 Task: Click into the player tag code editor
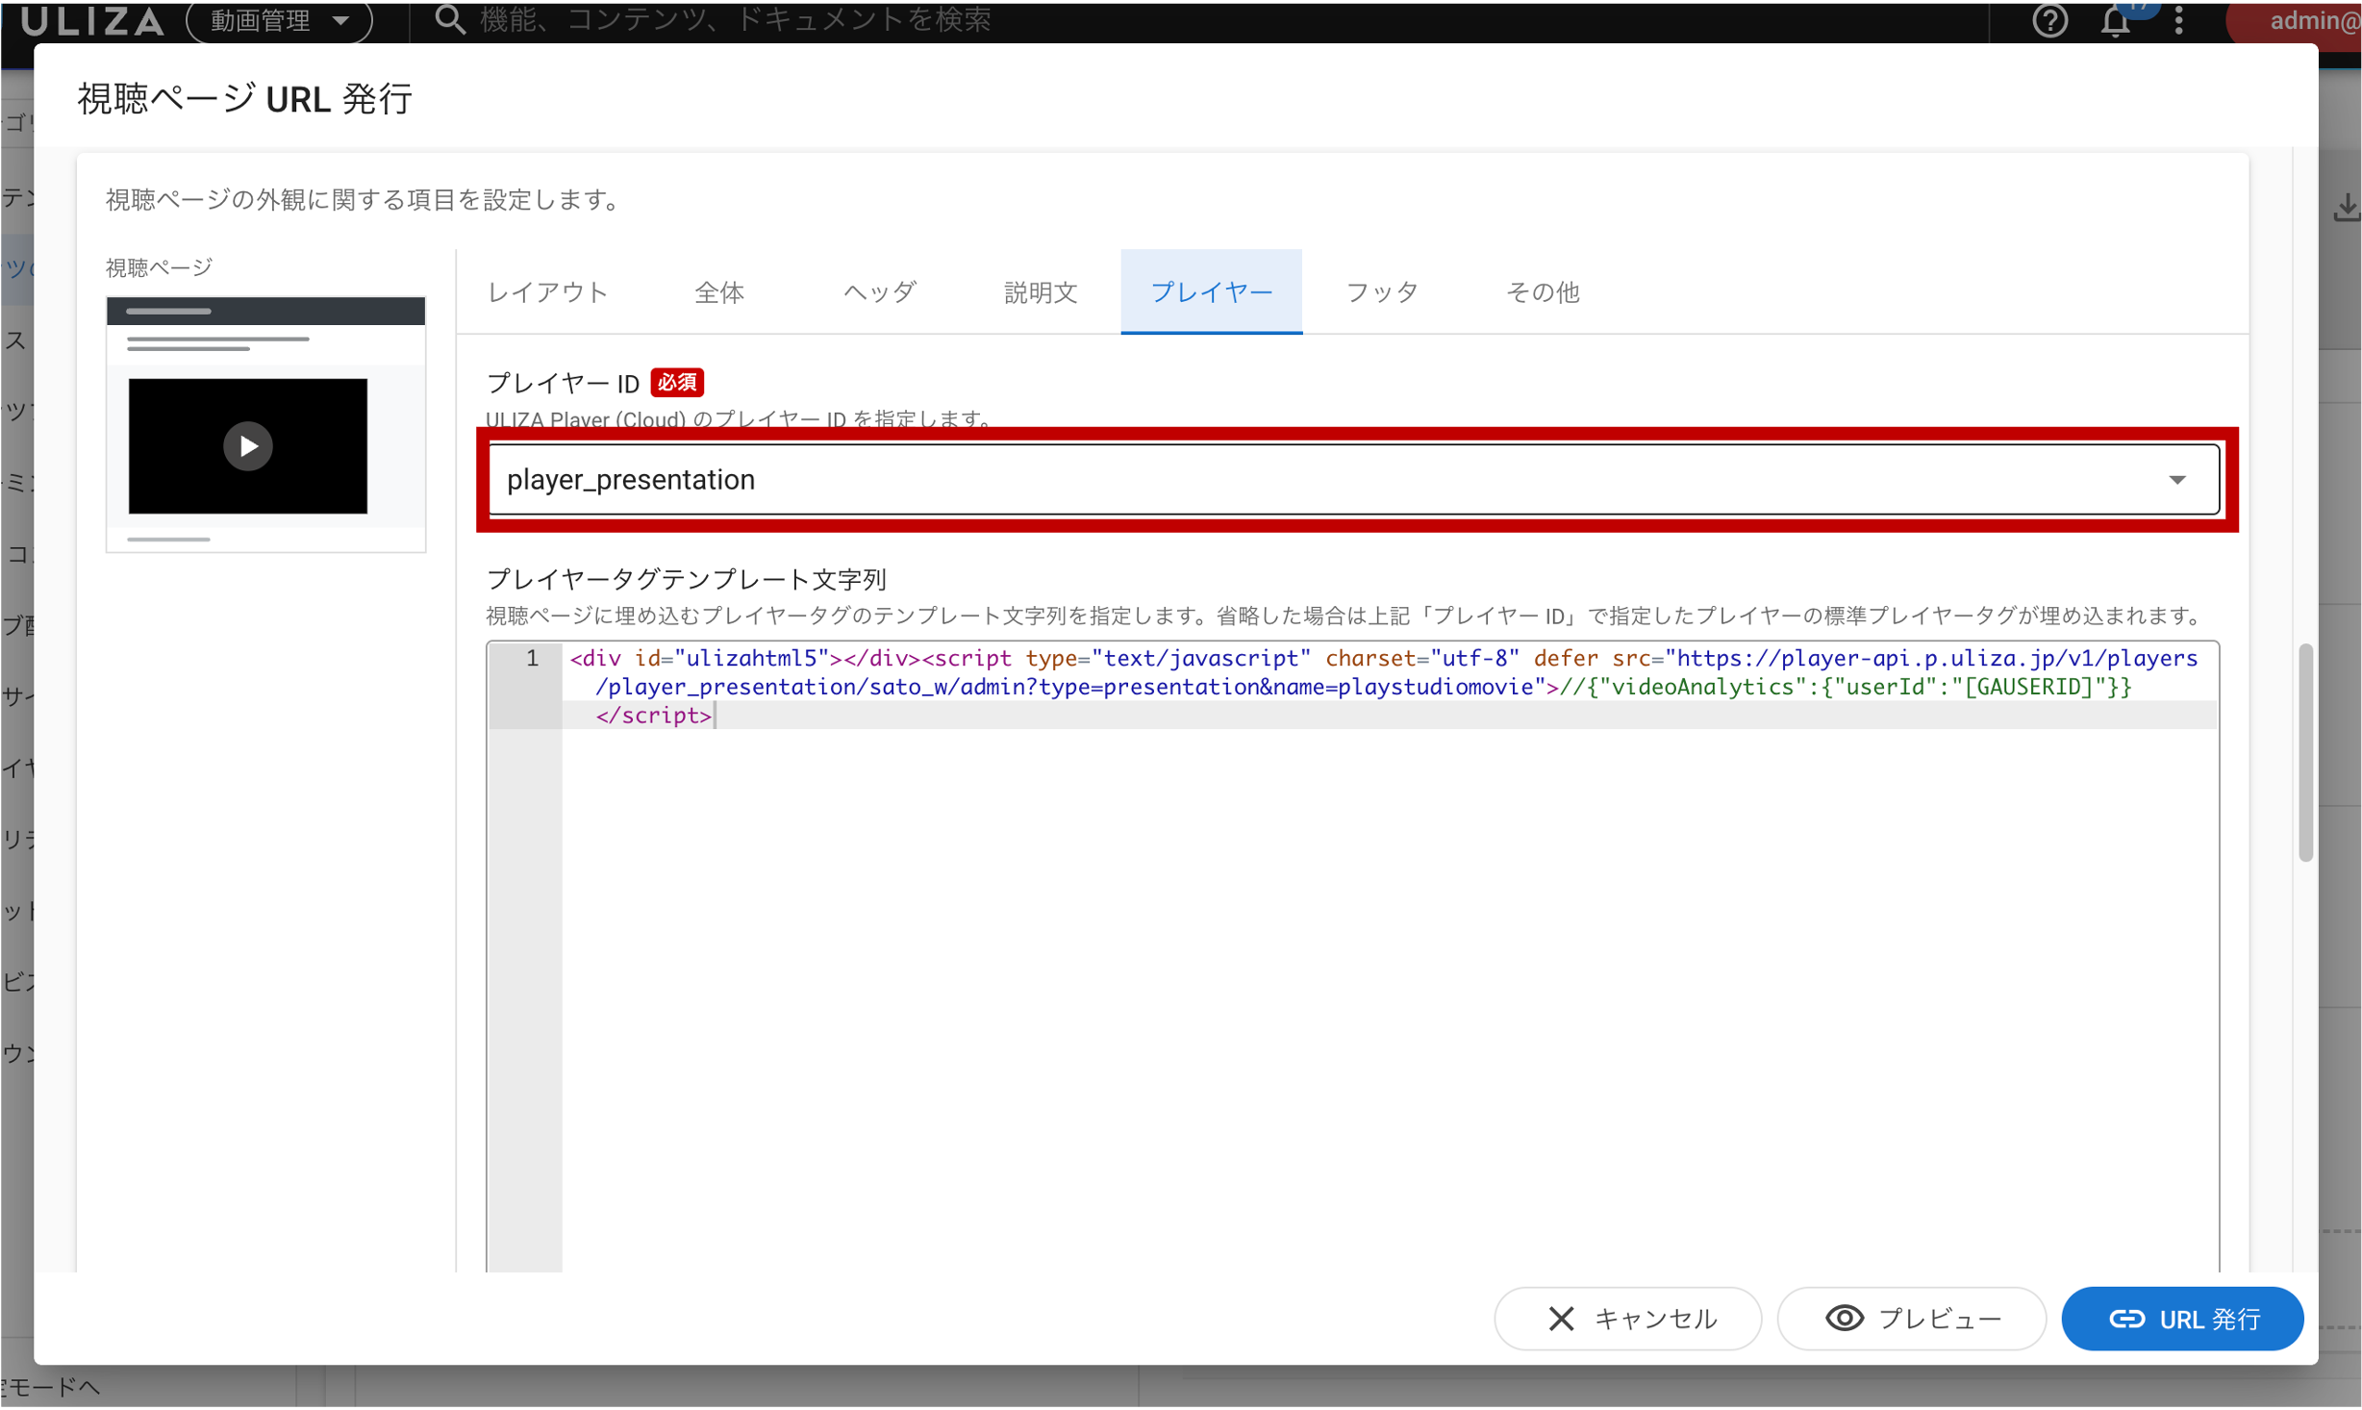click(1352, 957)
